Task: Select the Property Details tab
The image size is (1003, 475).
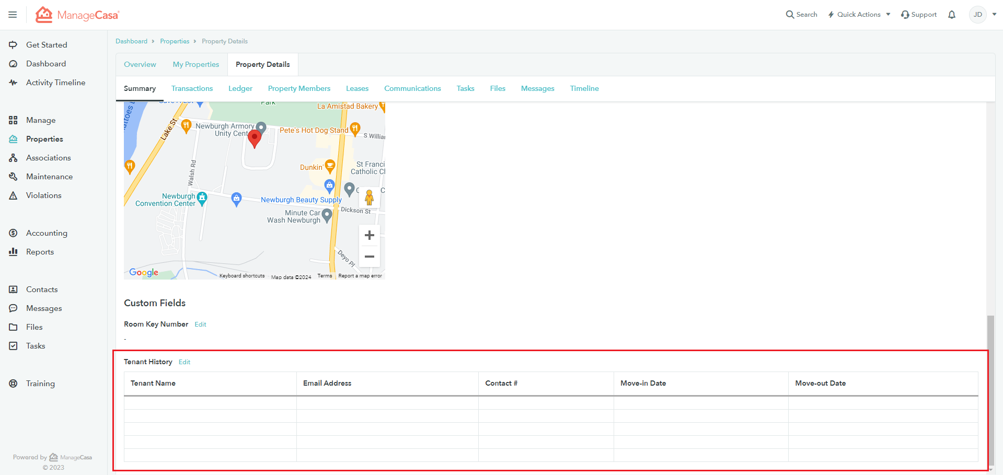Action: tap(263, 64)
